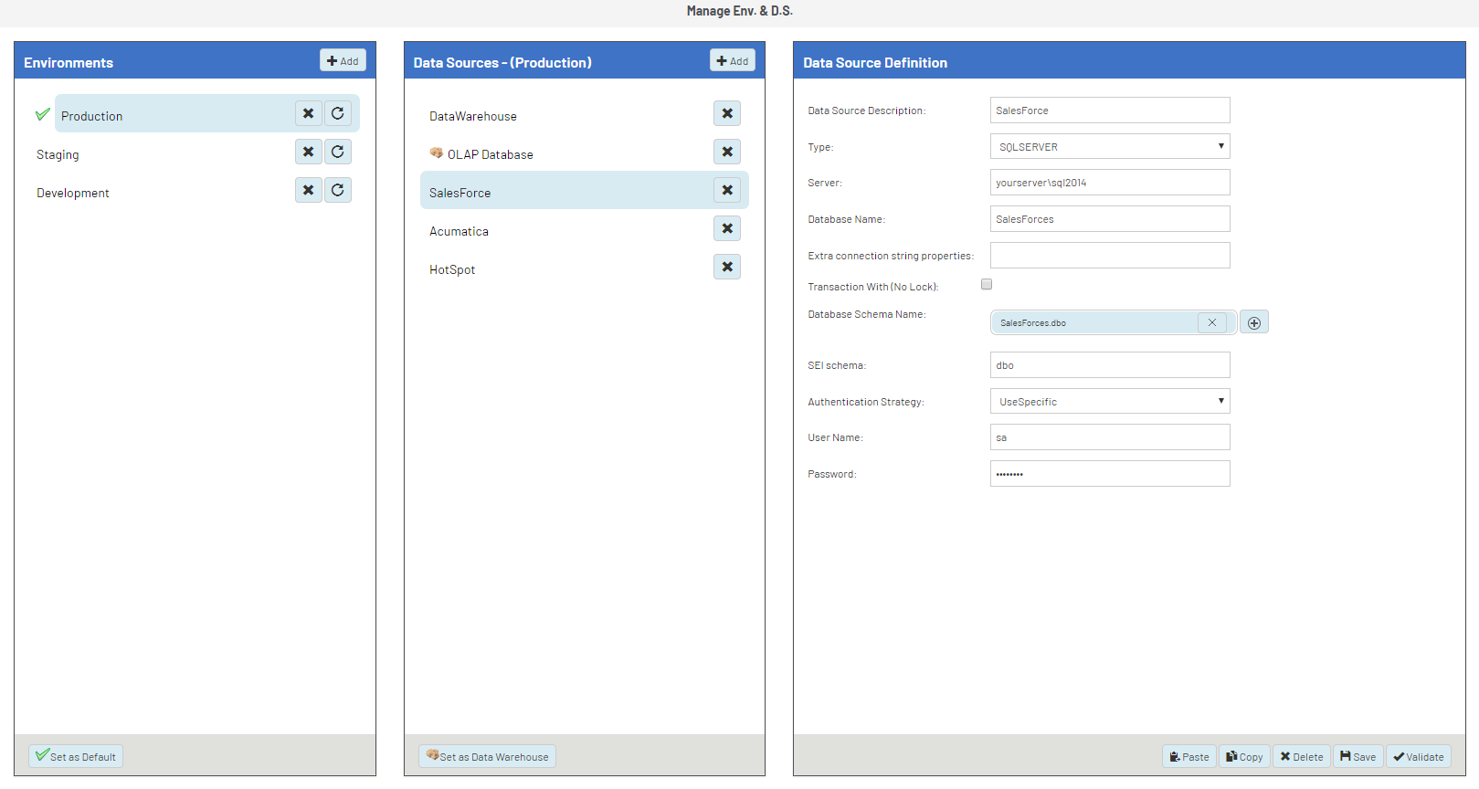Remove the SalesForces.dbo schema entry

(x=1212, y=322)
